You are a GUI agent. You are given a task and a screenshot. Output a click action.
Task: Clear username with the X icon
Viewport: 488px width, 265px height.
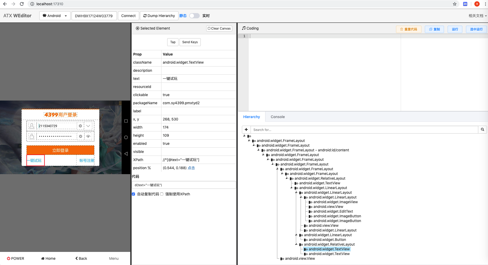[x=80, y=126]
